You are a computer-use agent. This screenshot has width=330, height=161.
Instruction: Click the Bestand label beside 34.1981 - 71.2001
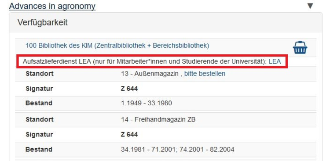[39, 150]
